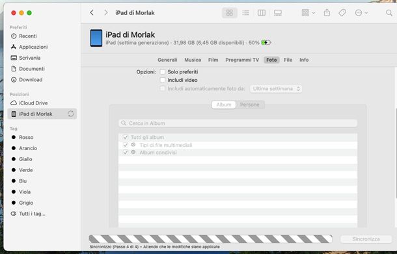Click the sync status text Passo 4 di 4

coord(155,247)
